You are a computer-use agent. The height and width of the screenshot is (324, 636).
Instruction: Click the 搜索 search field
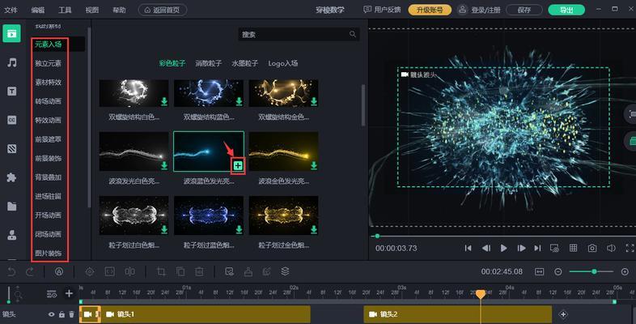299,35
